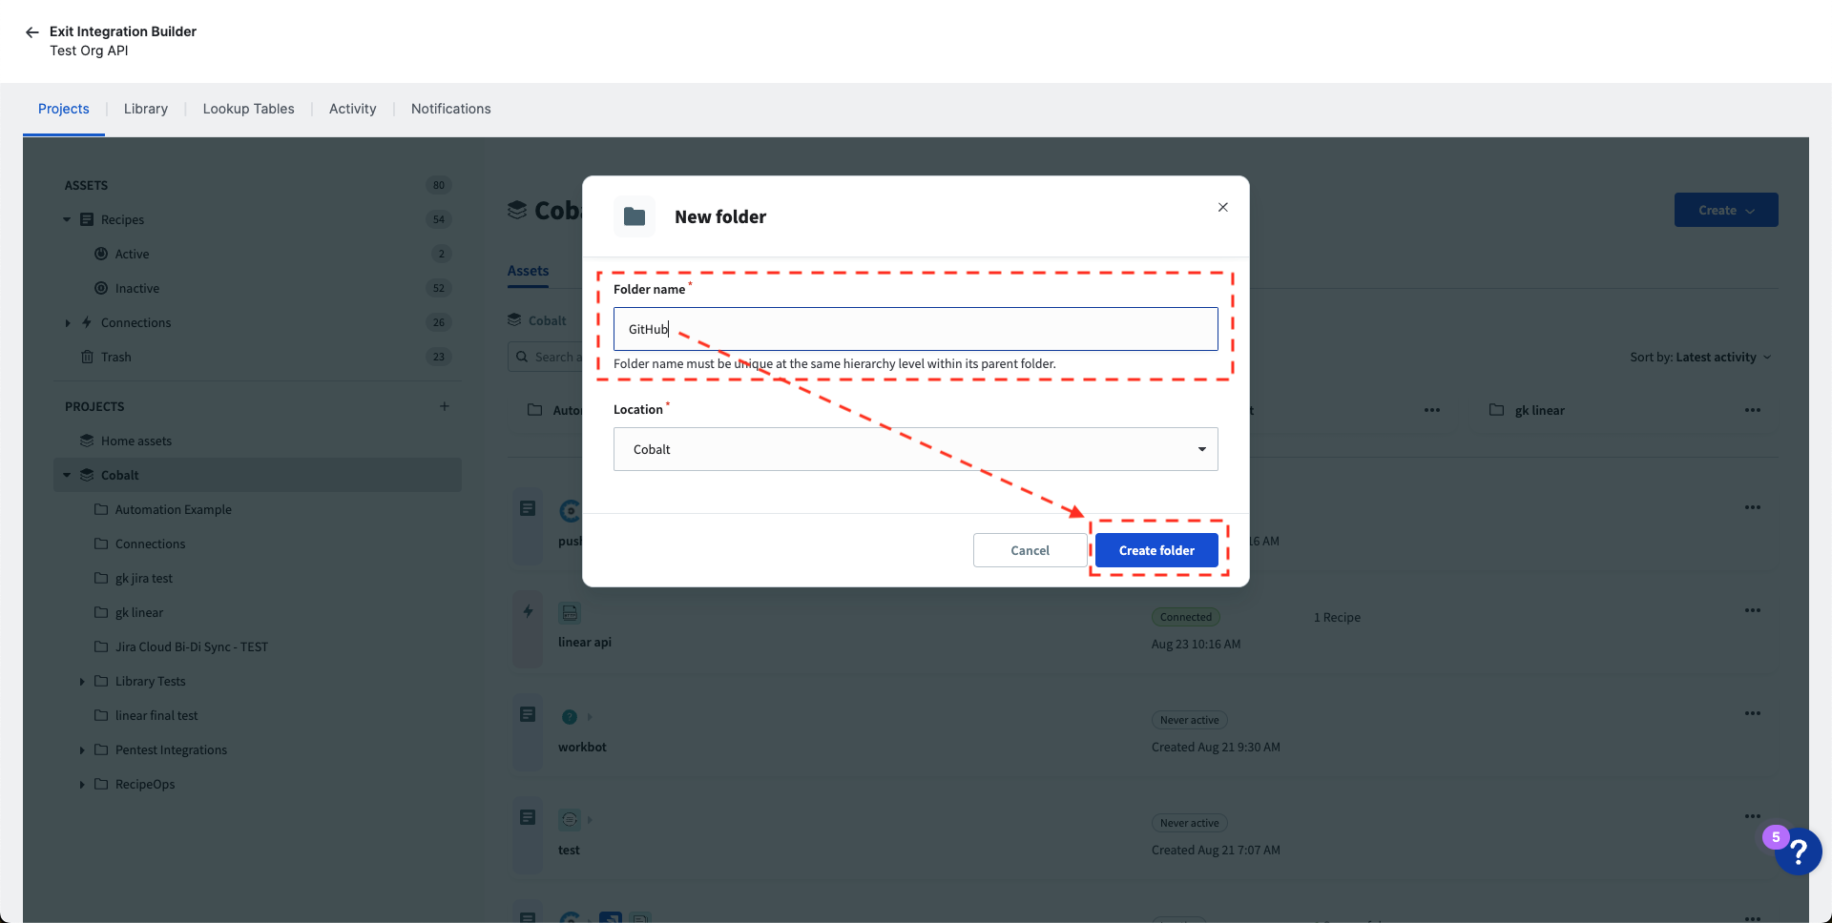Image resolution: width=1832 pixels, height=923 pixels.
Task: Select gk linear folder in sidebar
Action: pos(138,612)
